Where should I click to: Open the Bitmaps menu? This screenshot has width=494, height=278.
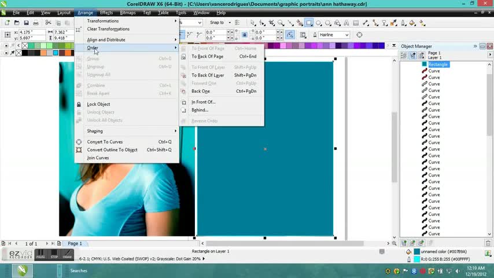pyautogui.click(x=127, y=13)
